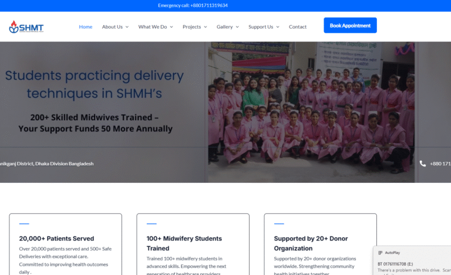Click the BT 01761116708 (E:) drive title

point(395,264)
